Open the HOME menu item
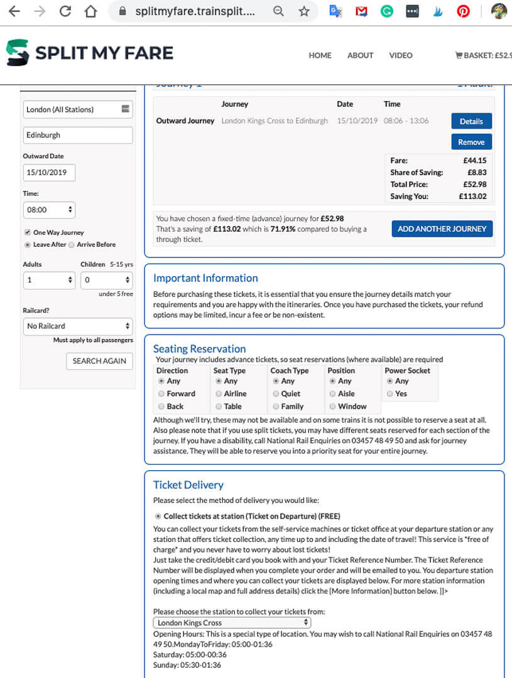This screenshot has height=678, width=512. pos(320,55)
